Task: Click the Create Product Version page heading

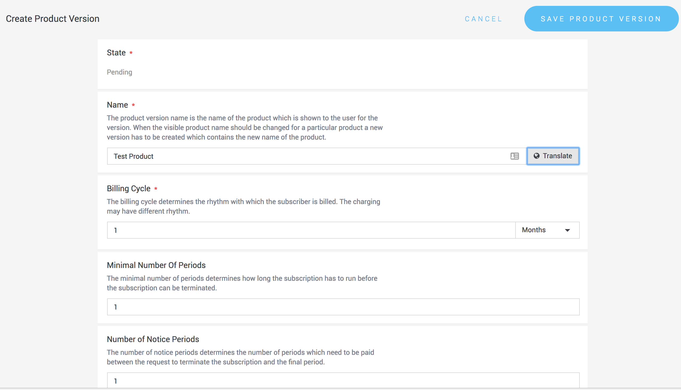Action: tap(53, 19)
